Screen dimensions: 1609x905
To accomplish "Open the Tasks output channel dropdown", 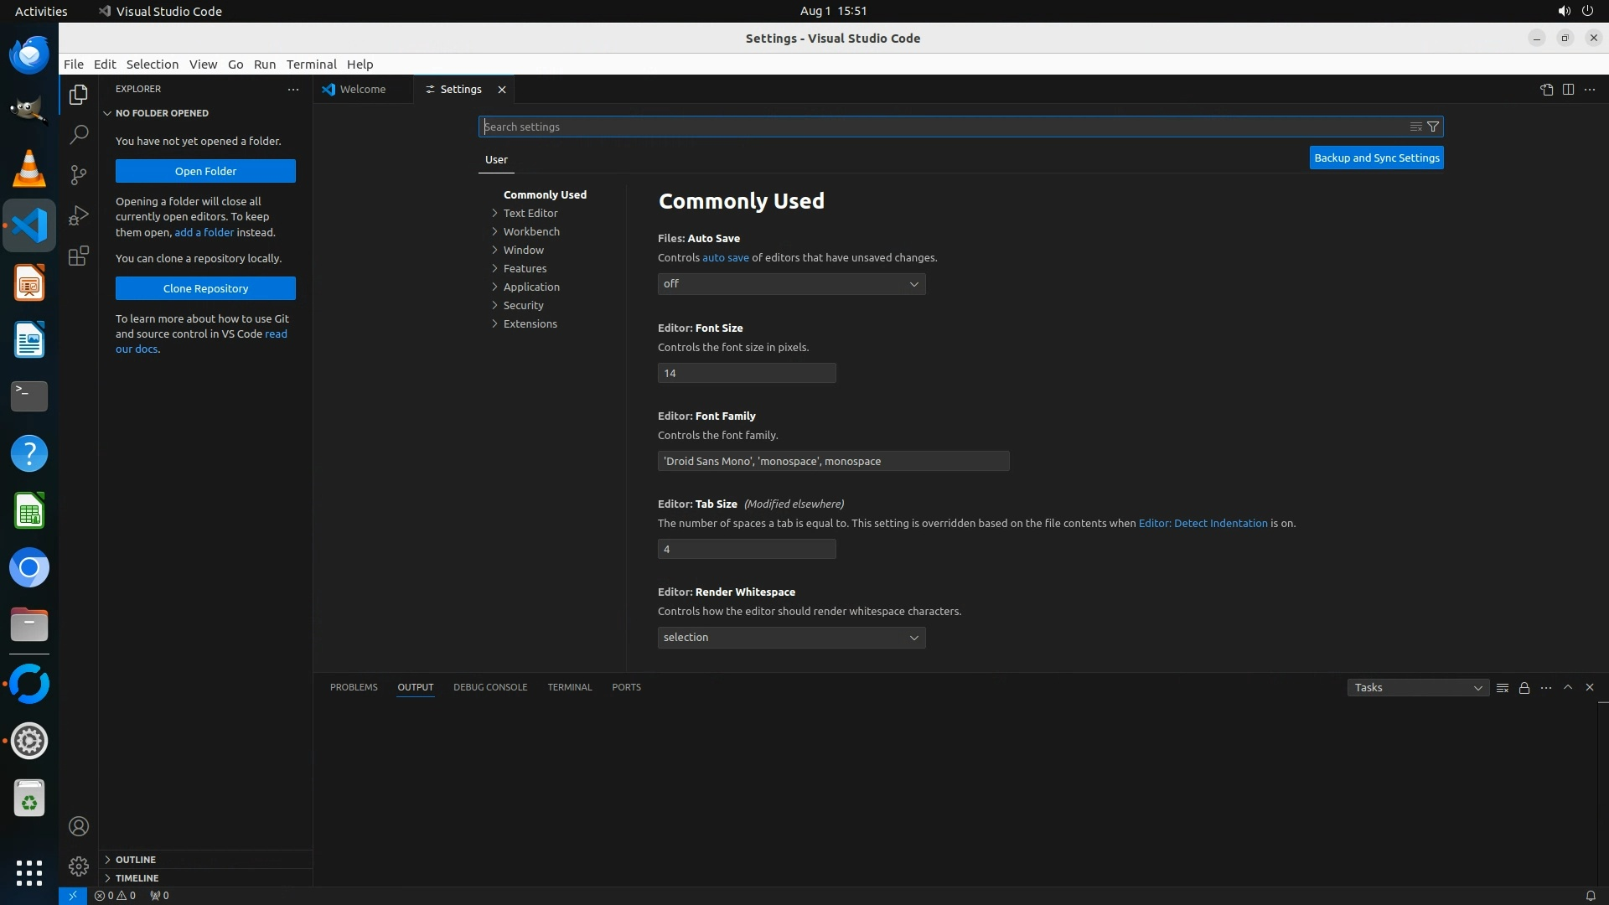I will click(1418, 687).
